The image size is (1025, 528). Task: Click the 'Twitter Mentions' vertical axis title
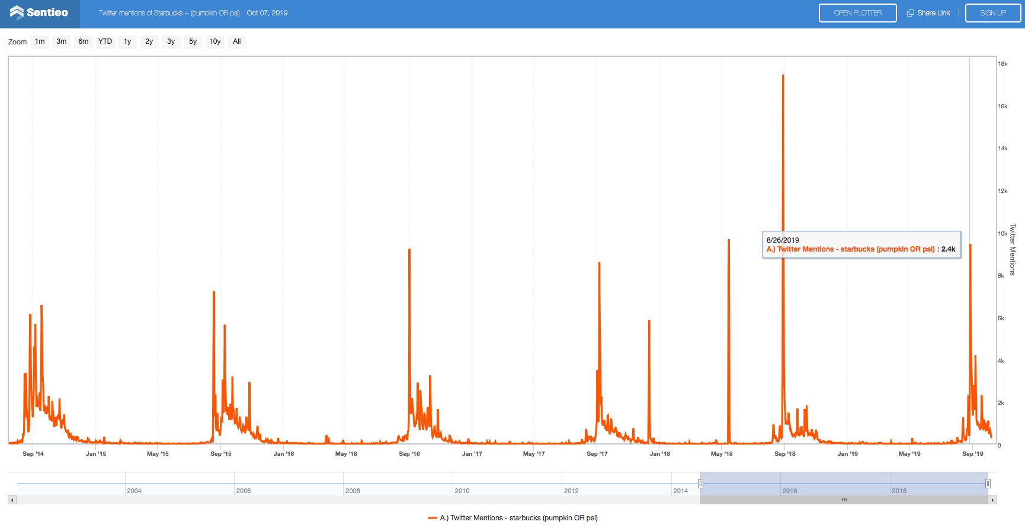point(1013,249)
